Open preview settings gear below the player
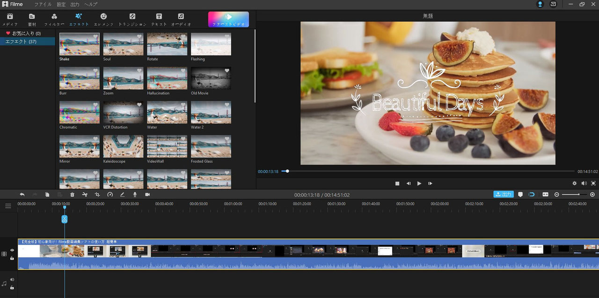 pos(575,183)
